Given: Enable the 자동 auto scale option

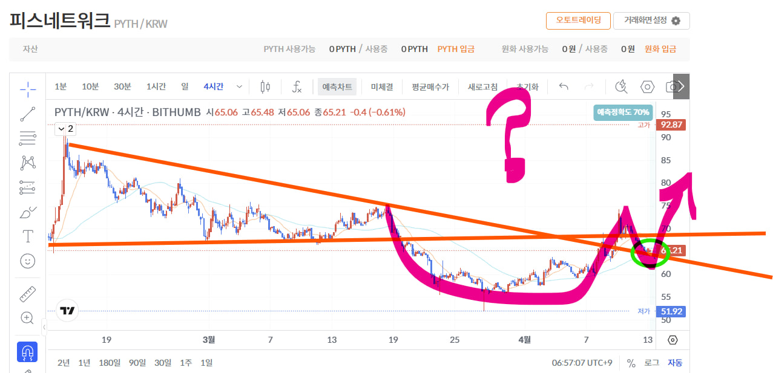Looking at the screenshot, I should (674, 363).
